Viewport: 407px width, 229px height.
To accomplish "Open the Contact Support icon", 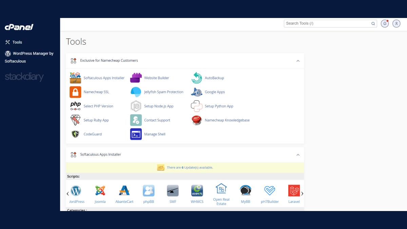I will coord(136,120).
